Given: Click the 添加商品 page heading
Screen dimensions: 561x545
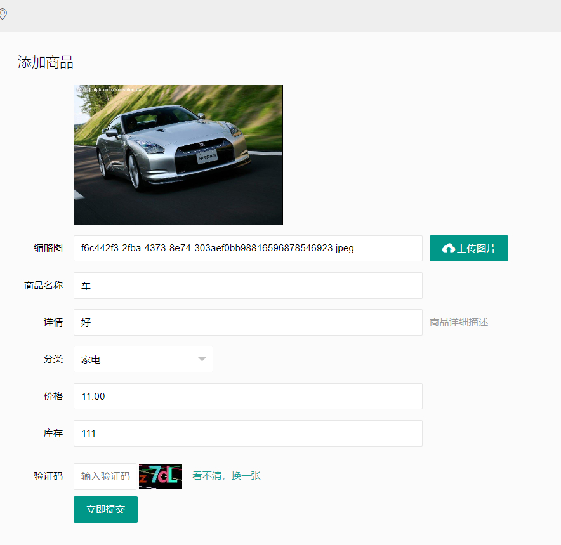Looking at the screenshot, I should pyautogui.click(x=45, y=63).
